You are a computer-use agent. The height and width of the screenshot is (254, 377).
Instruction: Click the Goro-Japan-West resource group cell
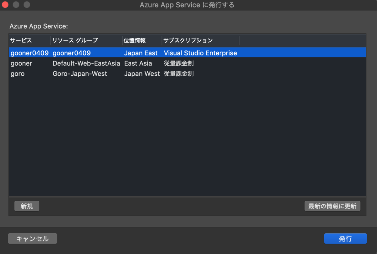(80, 74)
